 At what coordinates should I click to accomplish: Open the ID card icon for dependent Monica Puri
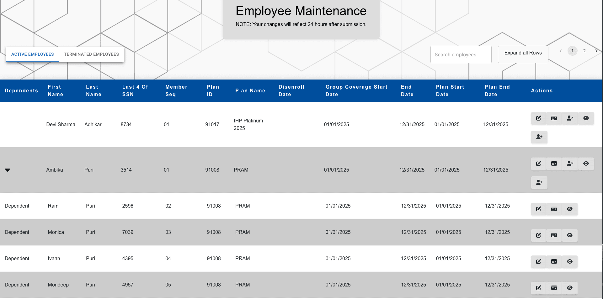(554, 235)
